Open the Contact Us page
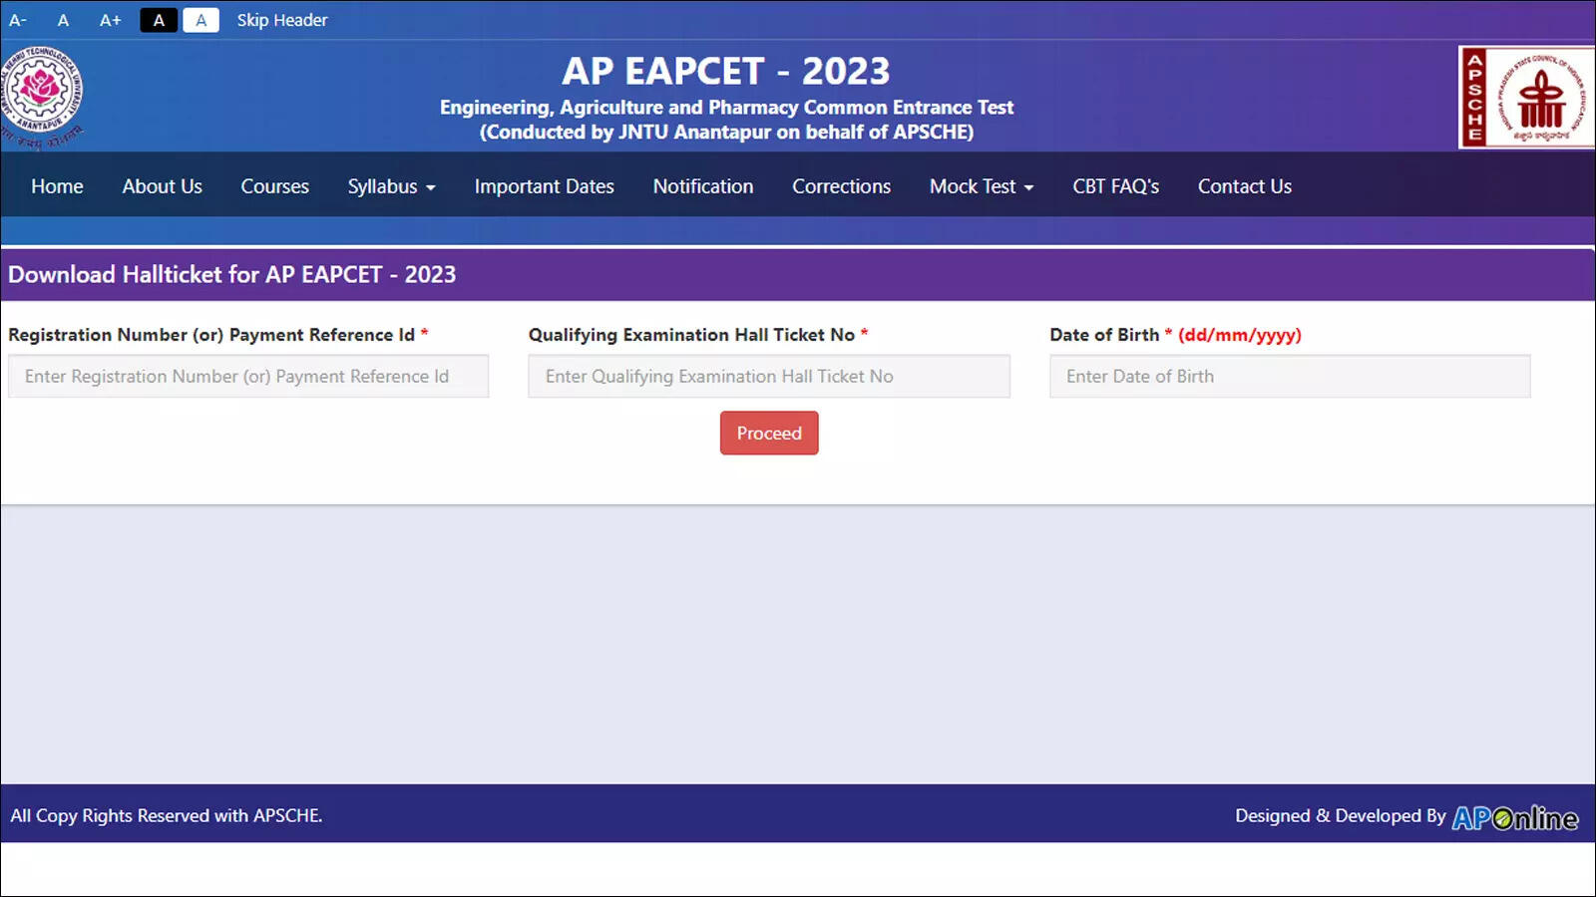 click(1244, 186)
